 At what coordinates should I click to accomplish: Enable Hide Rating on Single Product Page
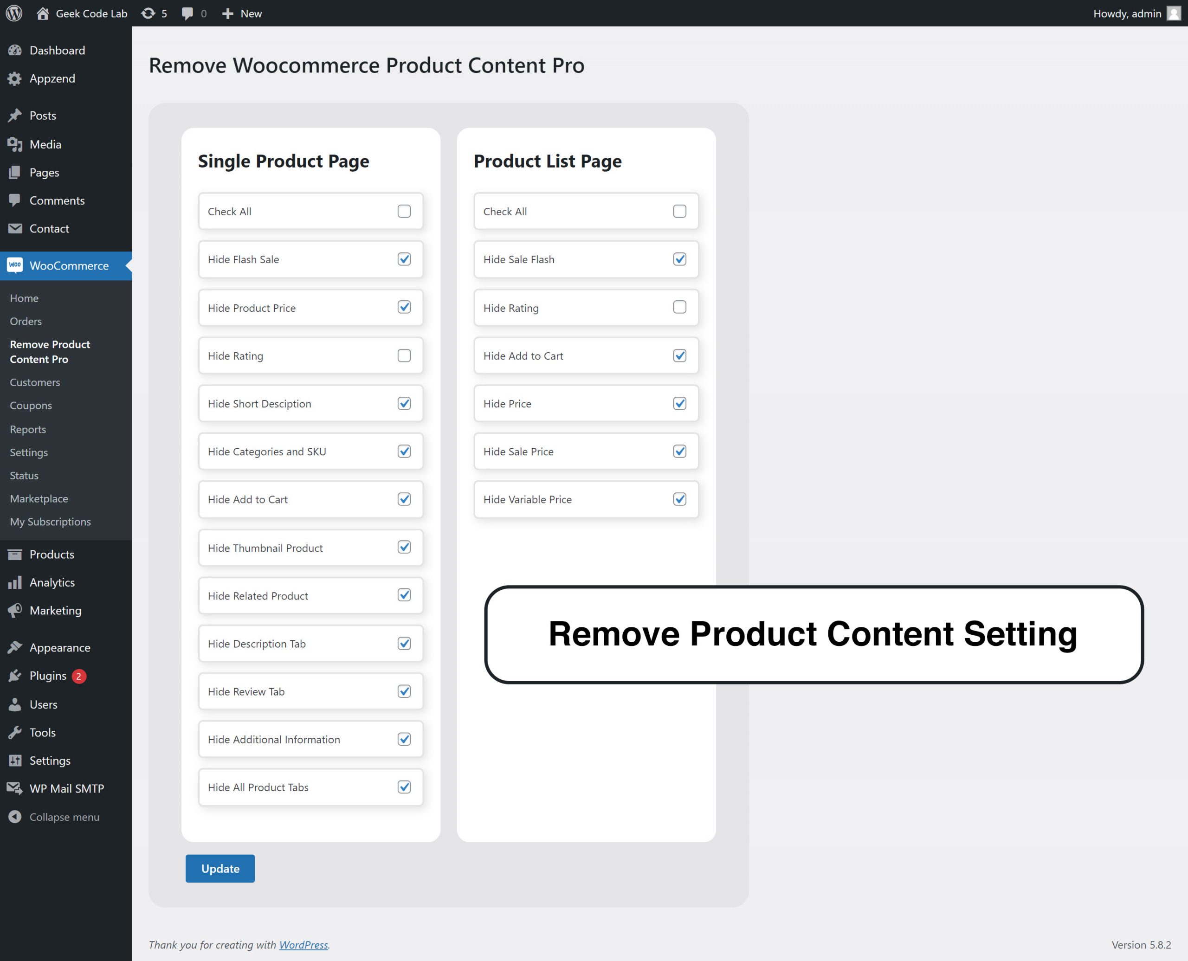tap(404, 355)
